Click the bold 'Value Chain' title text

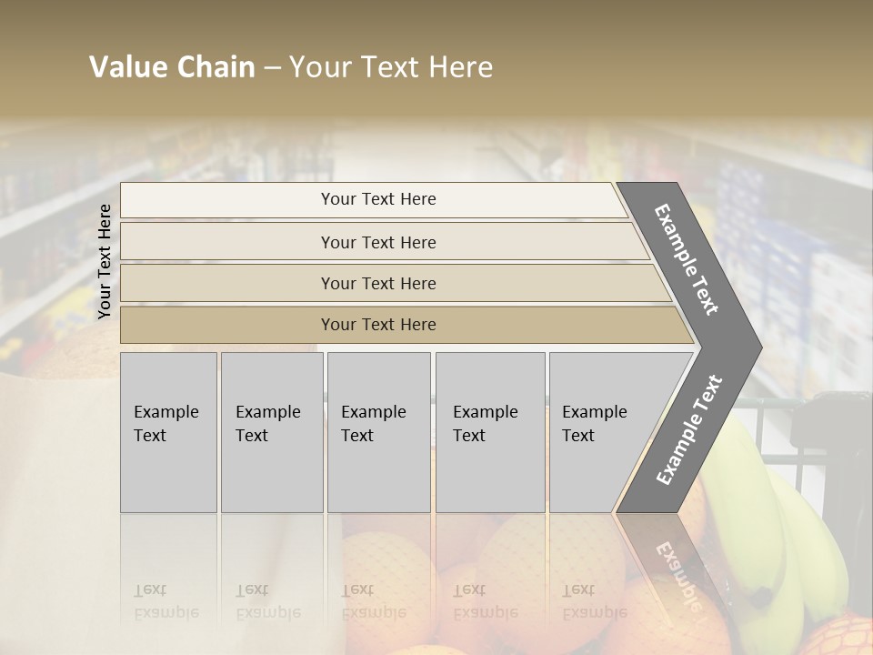pos(172,67)
